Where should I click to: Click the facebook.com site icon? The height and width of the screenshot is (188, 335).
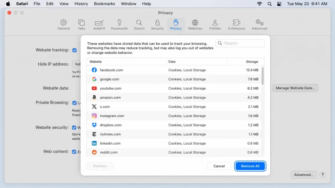click(94, 70)
